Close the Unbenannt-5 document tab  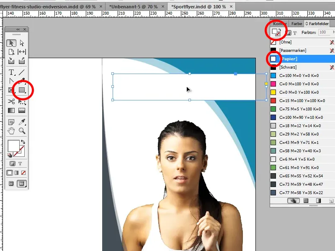click(x=163, y=7)
